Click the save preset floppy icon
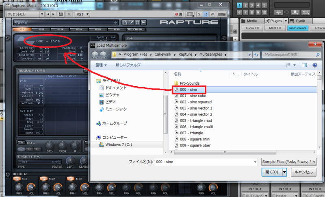This screenshot has height=197, width=325. tap(61, 14)
